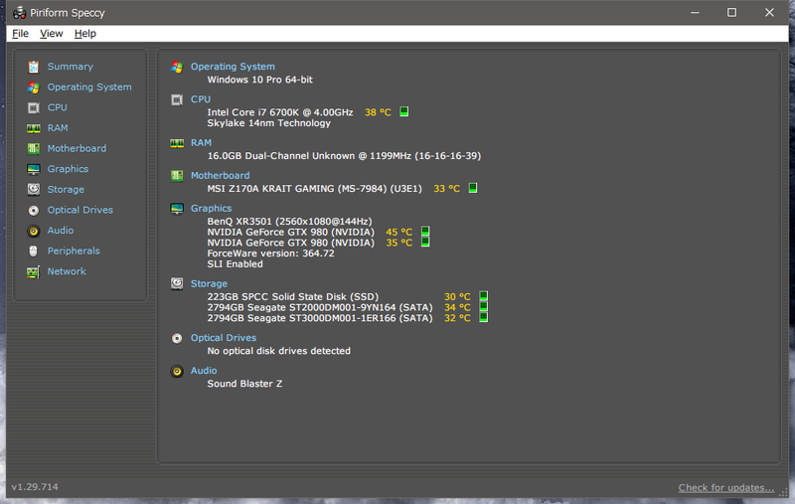This screenshot has height=504, width=795.
Task: Click the RAM stick icon in sidebar
Action: [x=34, y=128]
